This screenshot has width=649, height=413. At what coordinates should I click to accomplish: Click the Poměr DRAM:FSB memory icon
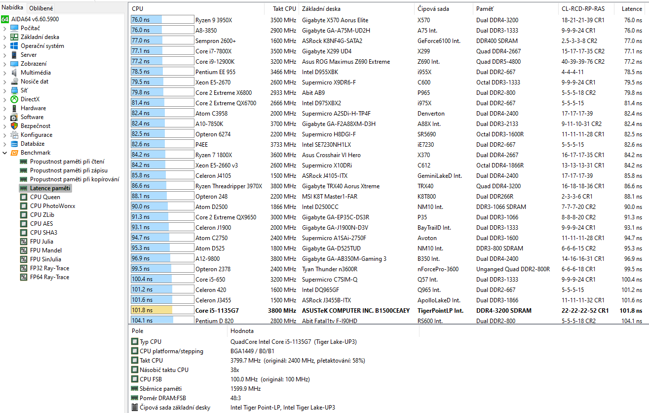pos(135,398)
